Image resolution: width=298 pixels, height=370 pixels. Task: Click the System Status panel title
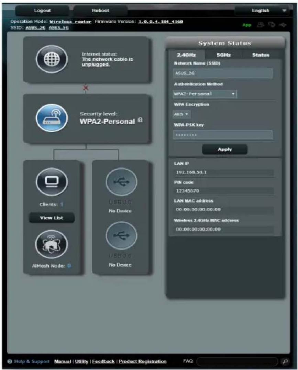pyautogui.click(x=225, y=43)
